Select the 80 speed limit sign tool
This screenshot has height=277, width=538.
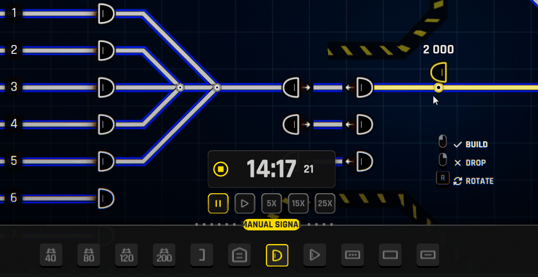[x=89, y=255]
